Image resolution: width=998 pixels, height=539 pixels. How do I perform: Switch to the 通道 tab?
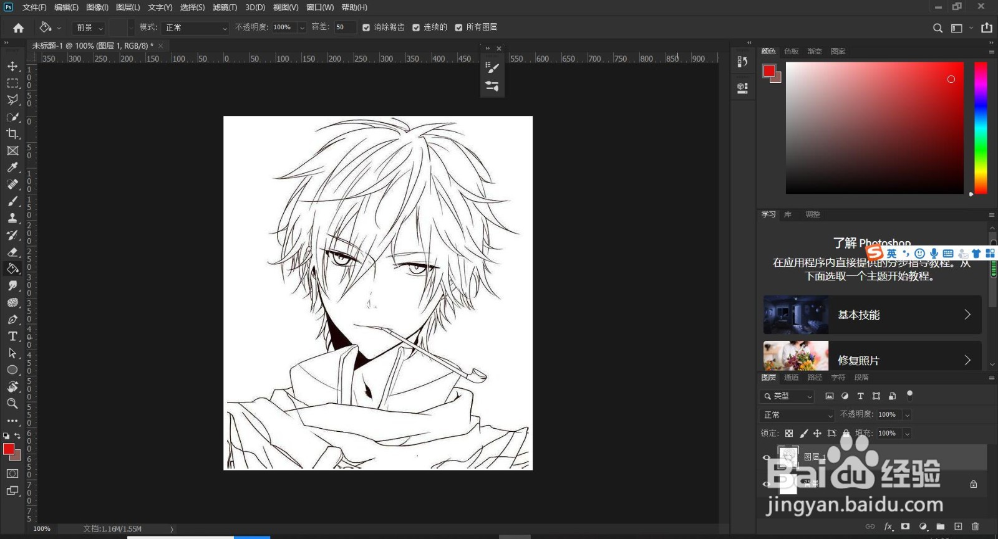pyautogui.click(x=792, y=378)
